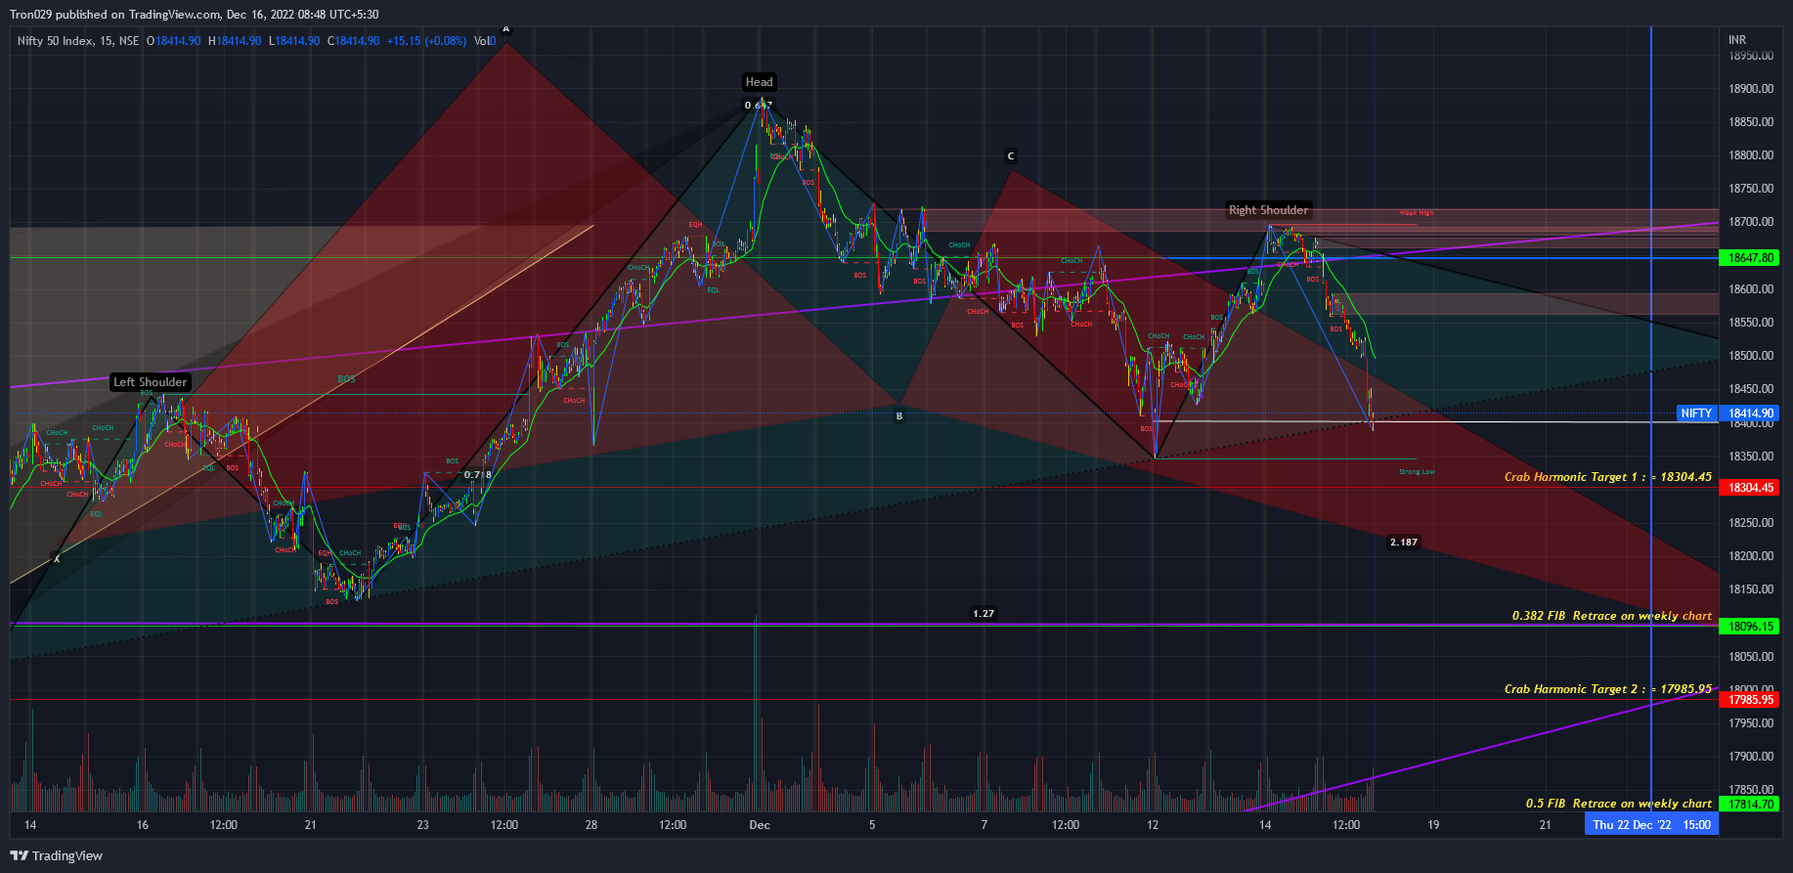Click the 18900.00 price axis label
The width and height of the screenshot is (1793, 873).
coord(1751,89)
